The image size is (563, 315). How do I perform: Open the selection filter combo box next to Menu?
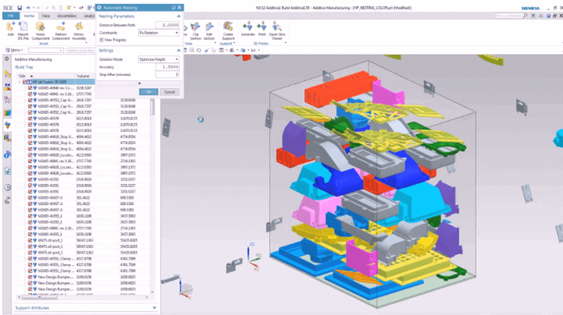click(46, 50)
